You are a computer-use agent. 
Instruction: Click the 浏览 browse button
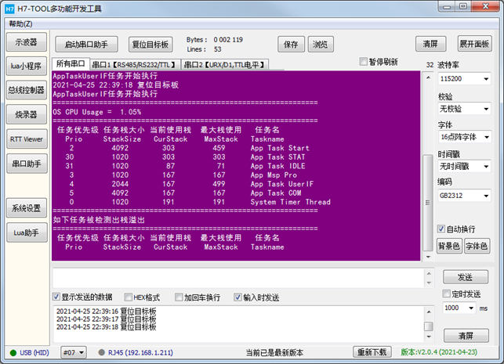tap(321, 45)
